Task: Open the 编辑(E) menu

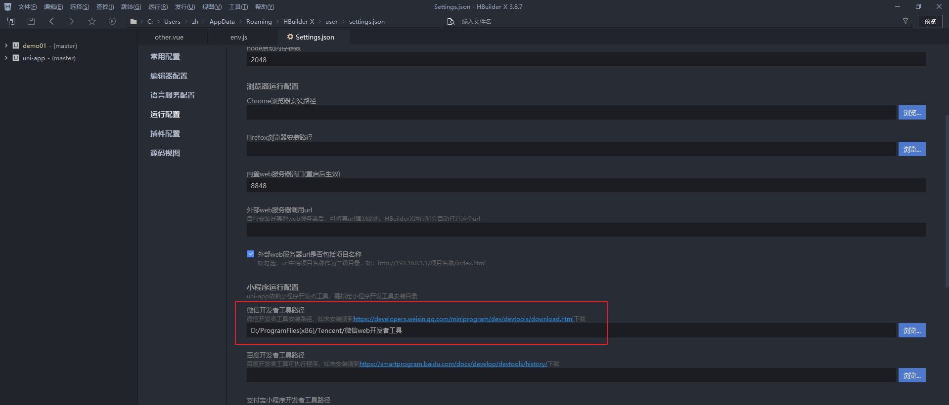Action: point(53,6)
